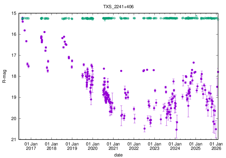Select the 01 Jan 2024 tick label
The image size is (226, 158).
tap(175, 146)
